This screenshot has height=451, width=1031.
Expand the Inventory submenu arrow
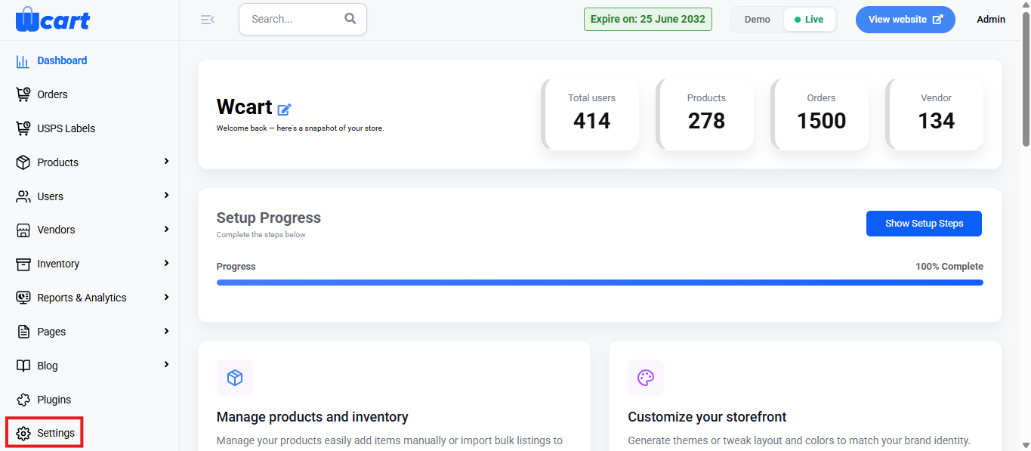click(x=166, y=263)
